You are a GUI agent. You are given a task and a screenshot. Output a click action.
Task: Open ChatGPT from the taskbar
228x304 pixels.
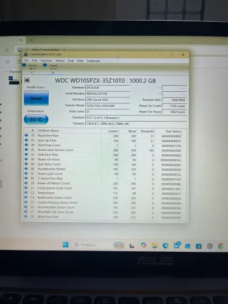[x=210, y=246]
